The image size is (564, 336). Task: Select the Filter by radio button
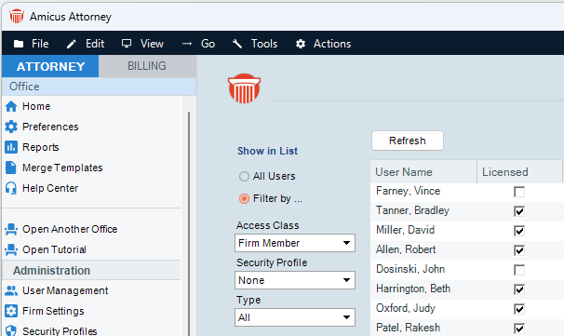pos(244,198)
